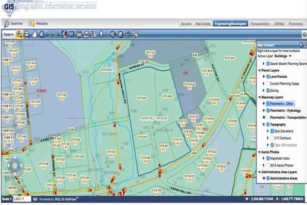Screen dimensions: 307x205
Task: Select the Zoom In magnifier tool
Action: 19,34
